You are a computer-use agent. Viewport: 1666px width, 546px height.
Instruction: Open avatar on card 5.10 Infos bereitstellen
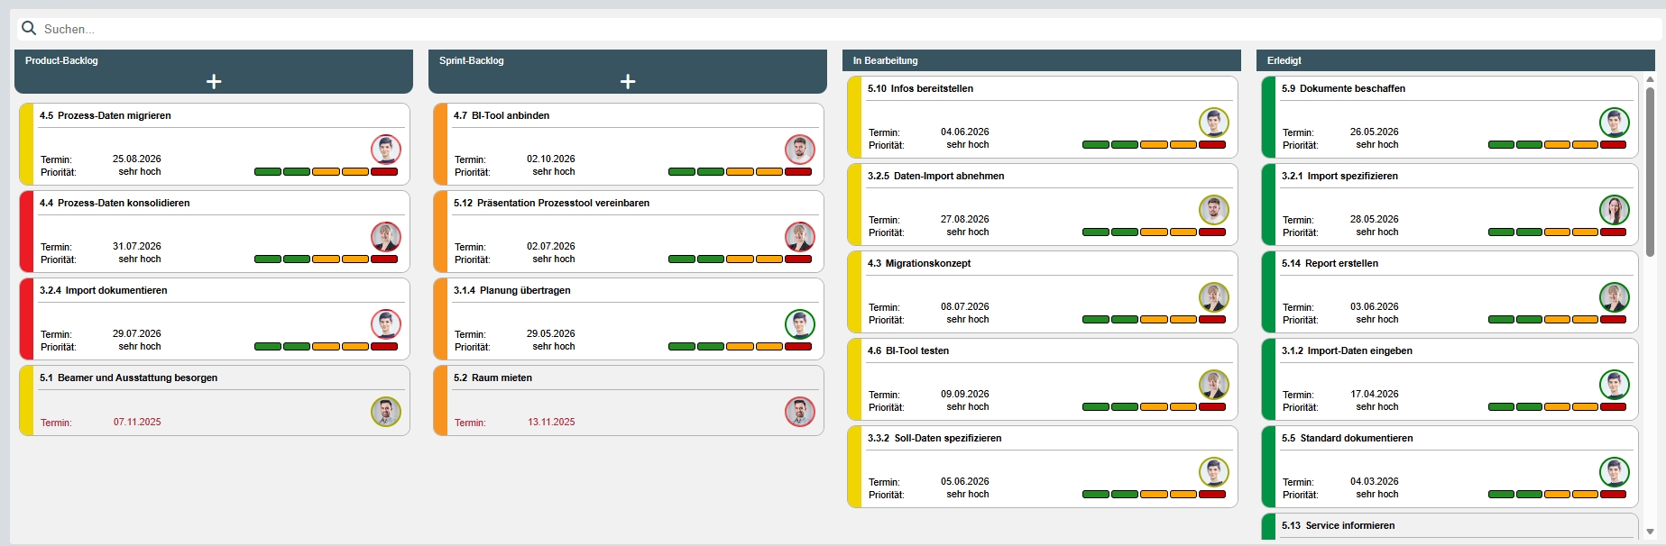(x=1214, y=123)
